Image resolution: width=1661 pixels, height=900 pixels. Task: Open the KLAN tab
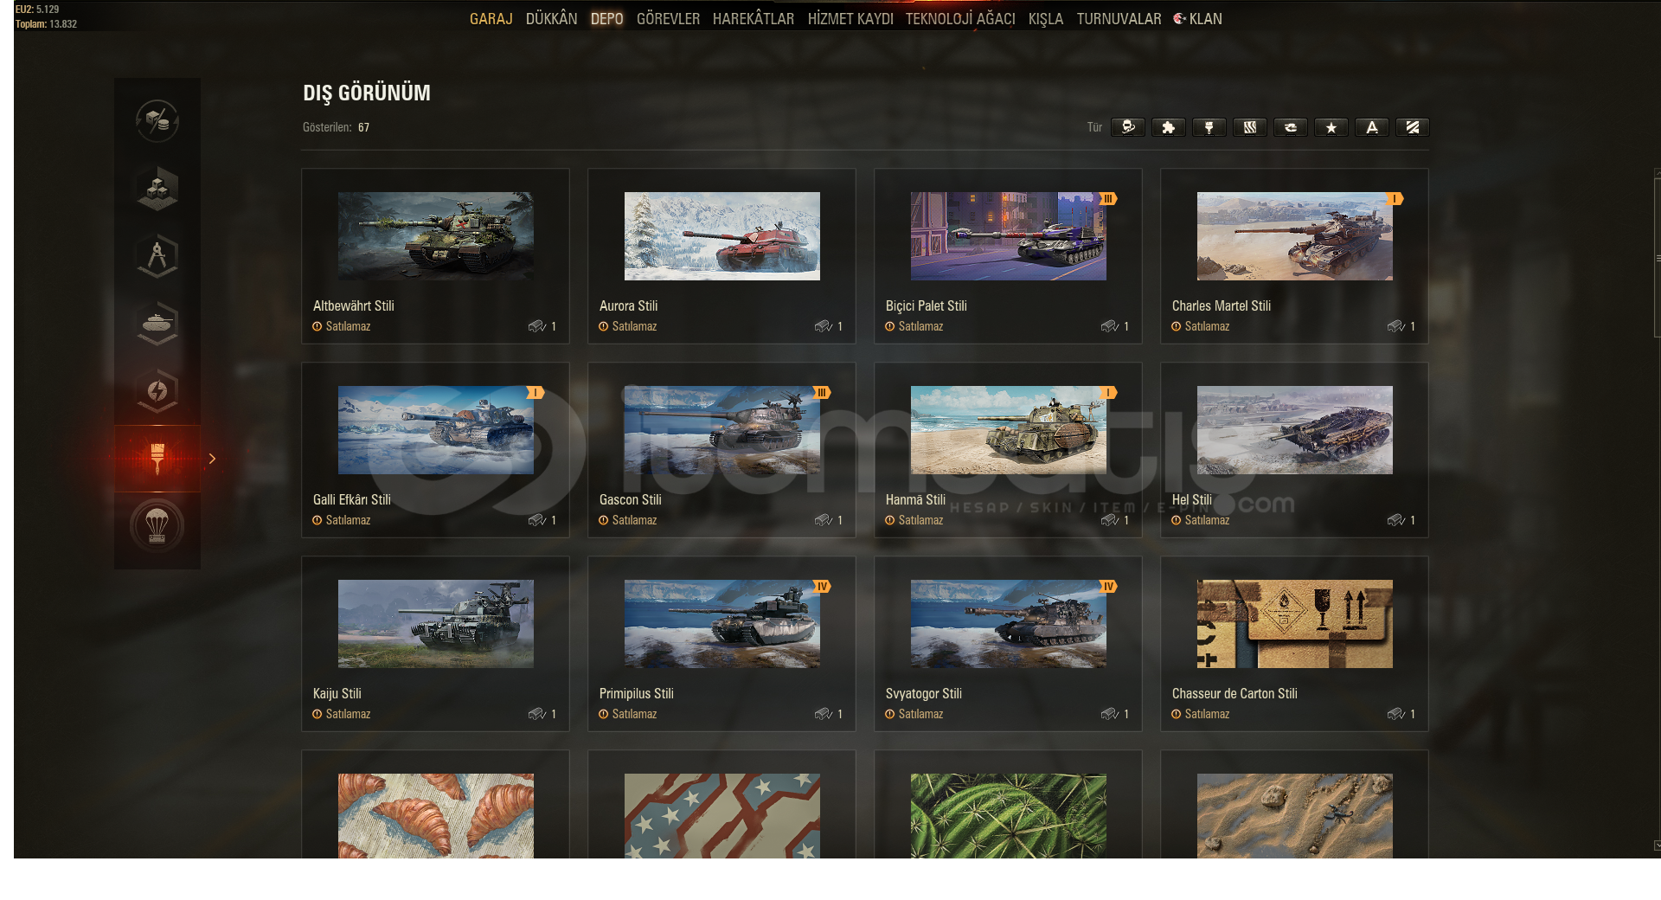tap(1198, 19)
